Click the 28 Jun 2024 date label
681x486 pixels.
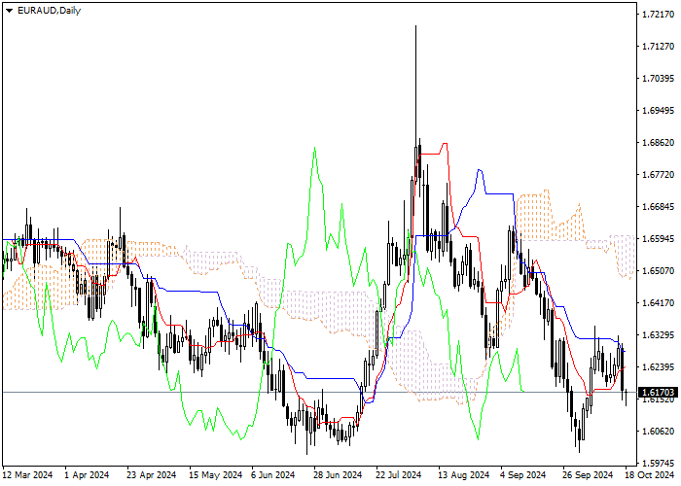point(338,475)
